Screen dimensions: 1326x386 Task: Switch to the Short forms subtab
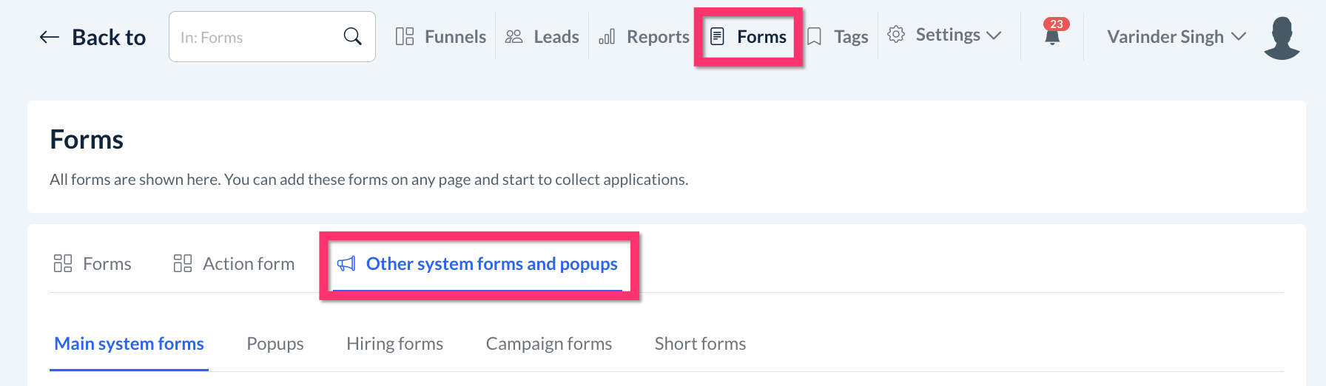(700, 344)
